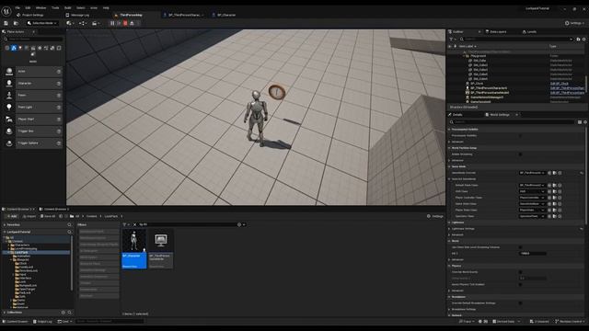The height and width of the screenshot is (331, 589).
Task: Open the Tools menu
Action: click(55, 7)
